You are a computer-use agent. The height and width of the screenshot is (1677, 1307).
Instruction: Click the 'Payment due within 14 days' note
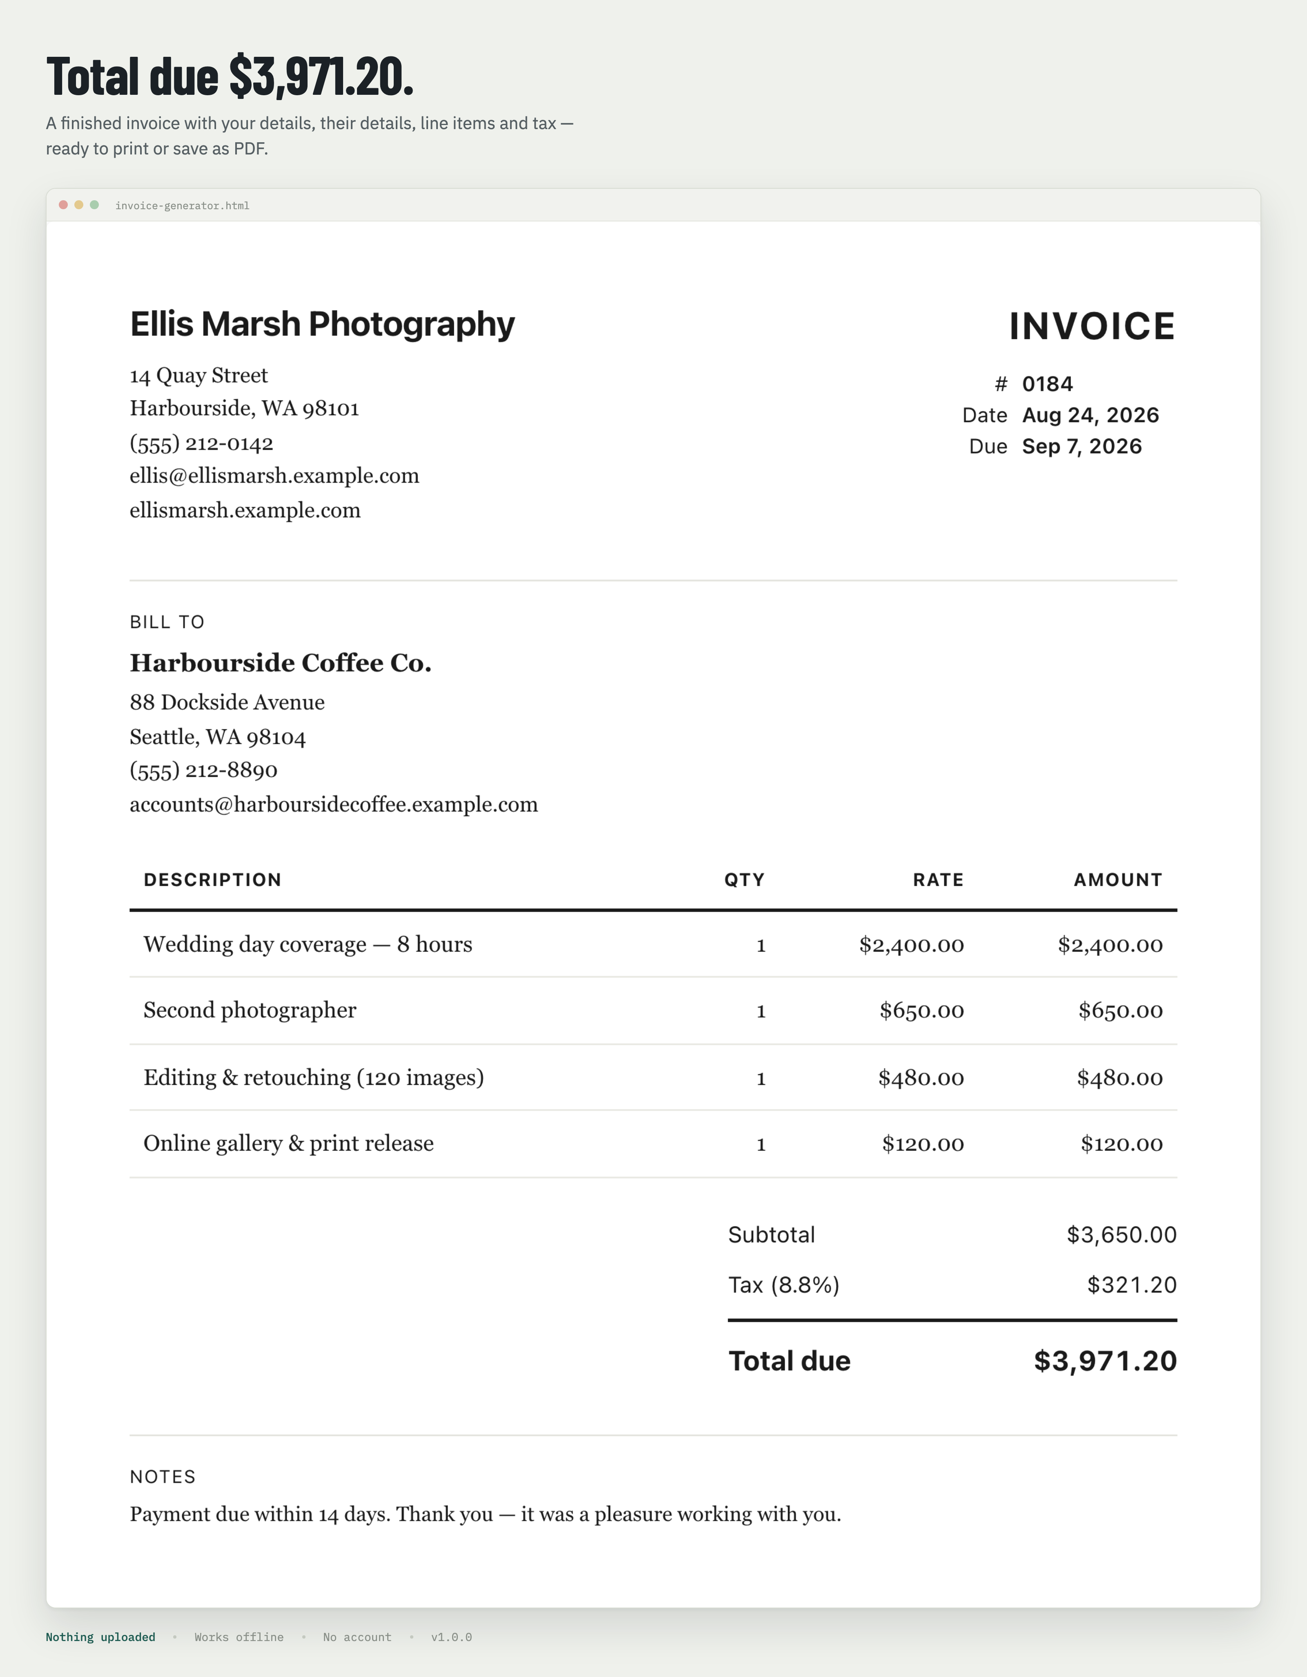pos(485,1514)
